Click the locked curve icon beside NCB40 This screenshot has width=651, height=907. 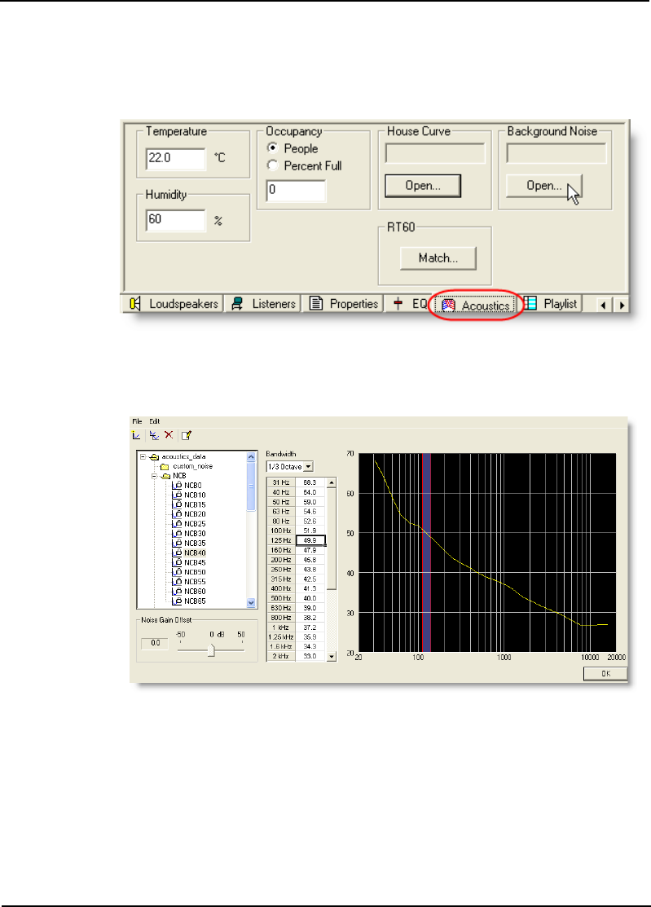pyautogui.click(x=177, y=553)
